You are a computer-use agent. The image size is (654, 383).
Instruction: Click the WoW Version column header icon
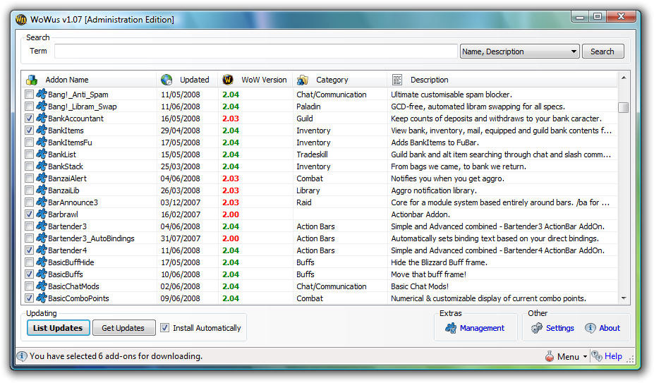(228, 80)
